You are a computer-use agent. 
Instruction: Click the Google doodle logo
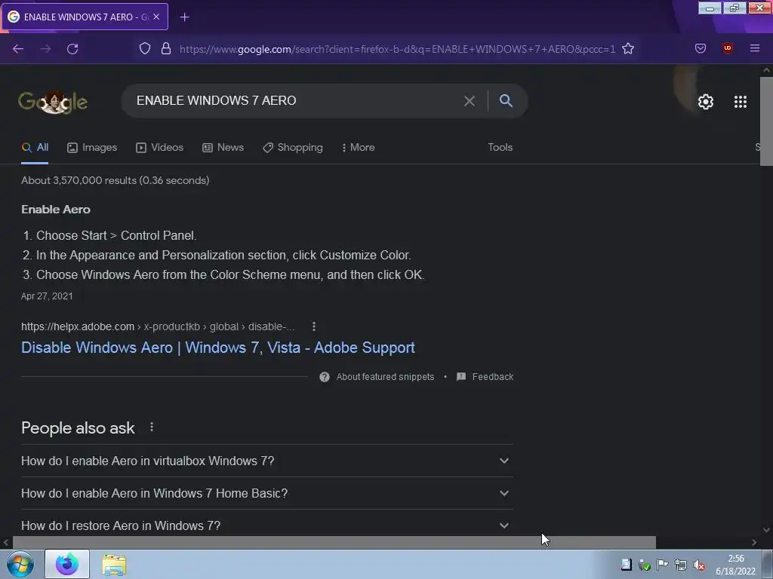[x=53, y=102]
